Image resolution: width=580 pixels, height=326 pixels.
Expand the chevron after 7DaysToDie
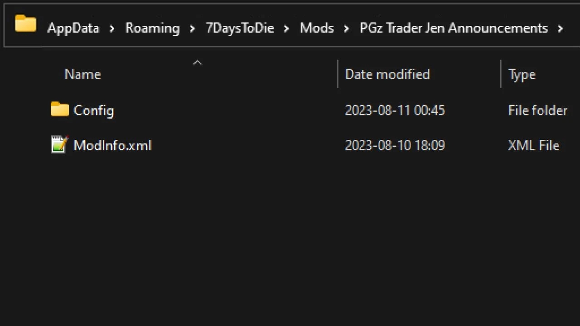(286, 29)
